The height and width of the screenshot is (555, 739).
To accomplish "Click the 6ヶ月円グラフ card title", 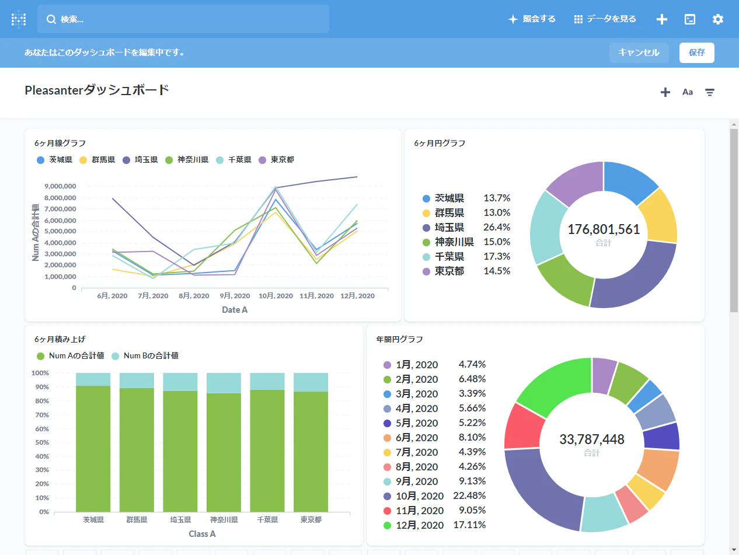I will [440, 143].
